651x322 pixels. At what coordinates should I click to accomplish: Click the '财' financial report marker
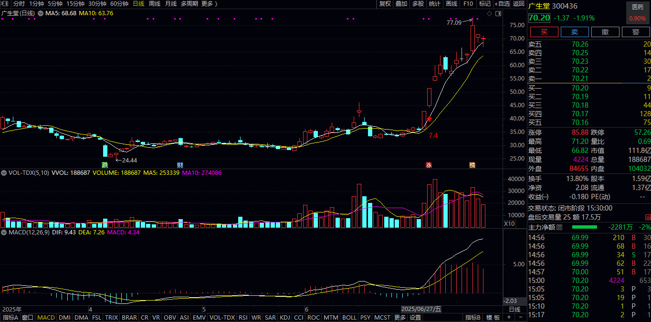coord(180,165)
